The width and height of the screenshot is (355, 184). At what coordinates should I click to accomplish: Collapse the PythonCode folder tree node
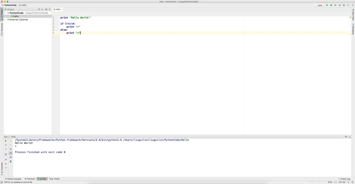(x=5, y=13)
